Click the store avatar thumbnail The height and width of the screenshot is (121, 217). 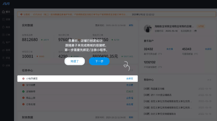148,28
